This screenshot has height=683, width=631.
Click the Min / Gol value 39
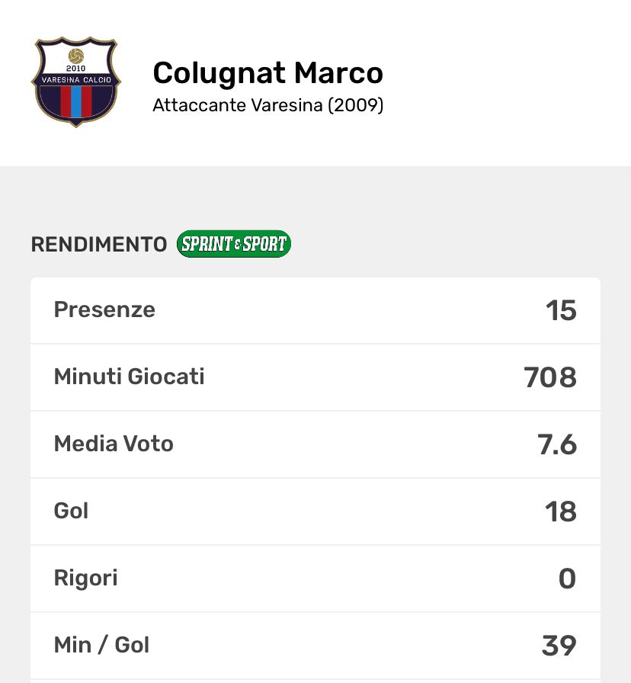(x=559, y=646)
